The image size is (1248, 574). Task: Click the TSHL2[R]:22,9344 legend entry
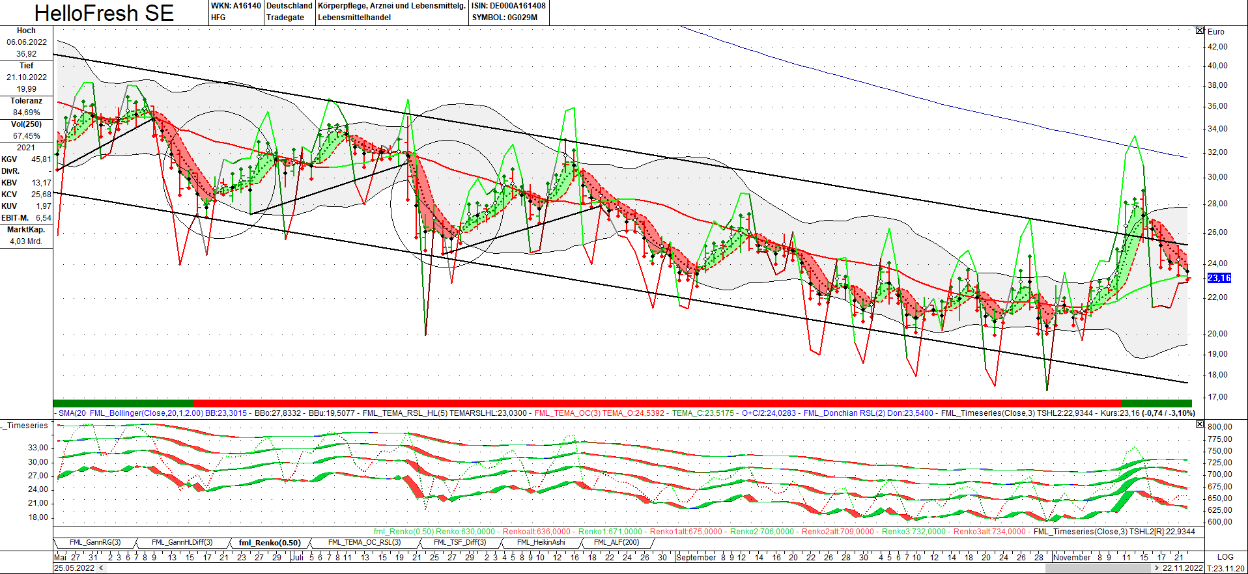tap(1162, 532)
